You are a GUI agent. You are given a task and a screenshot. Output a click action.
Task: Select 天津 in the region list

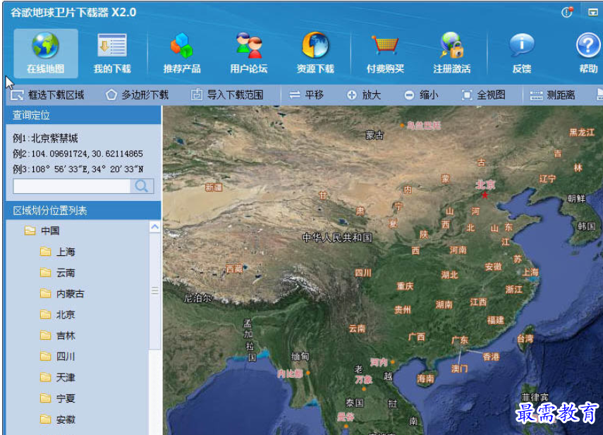coord(66,377)
